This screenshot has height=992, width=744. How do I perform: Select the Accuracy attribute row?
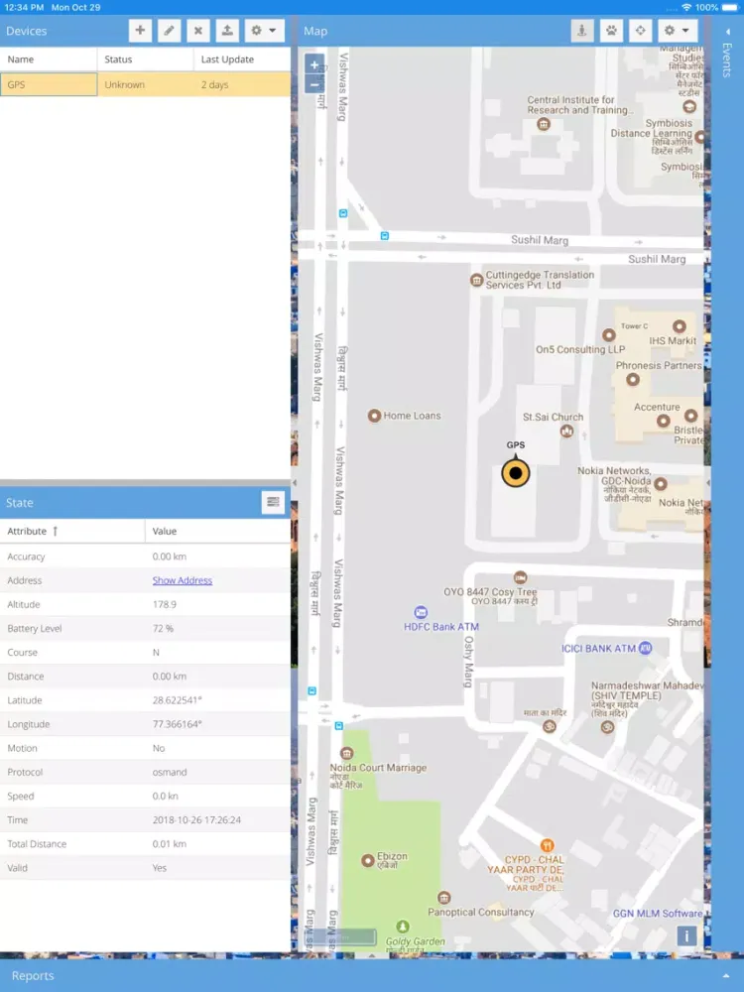click(x=145, y=557)
